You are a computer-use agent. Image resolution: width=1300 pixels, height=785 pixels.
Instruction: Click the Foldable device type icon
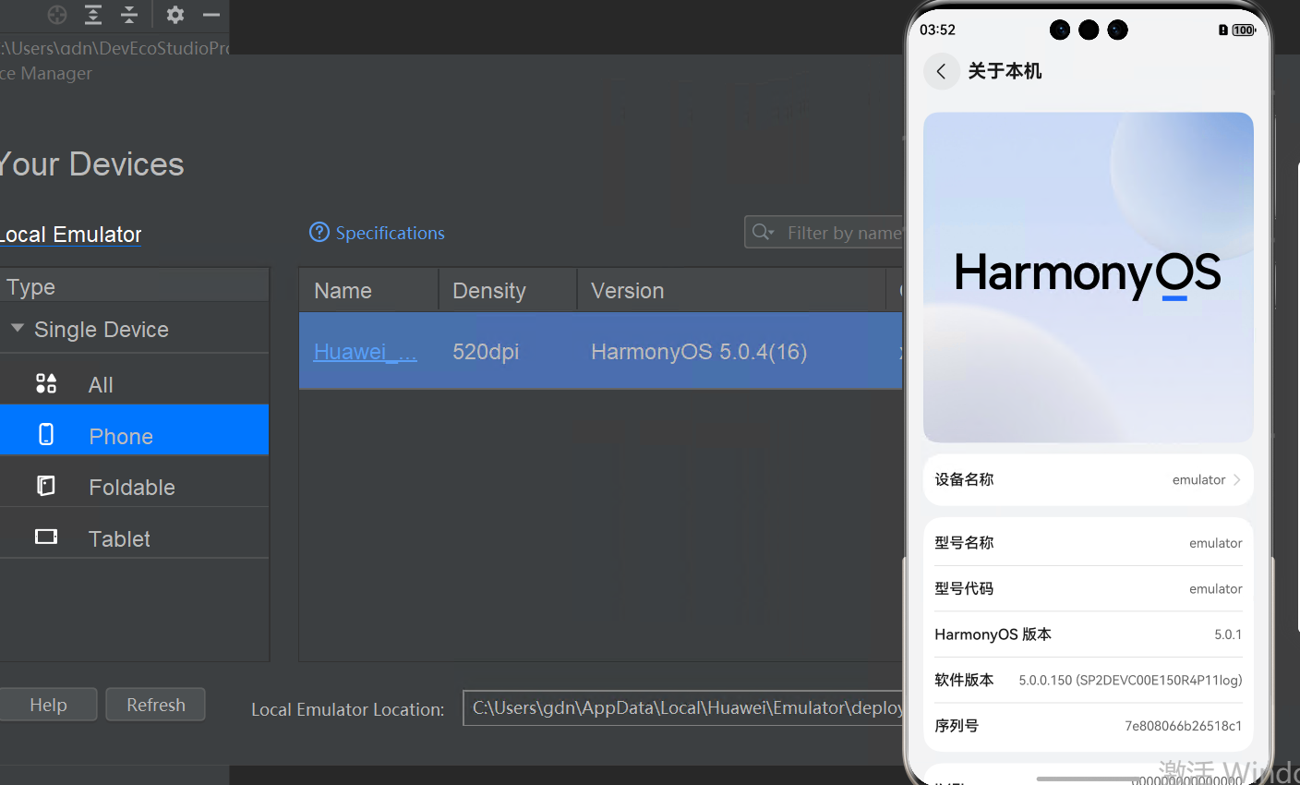46,486
